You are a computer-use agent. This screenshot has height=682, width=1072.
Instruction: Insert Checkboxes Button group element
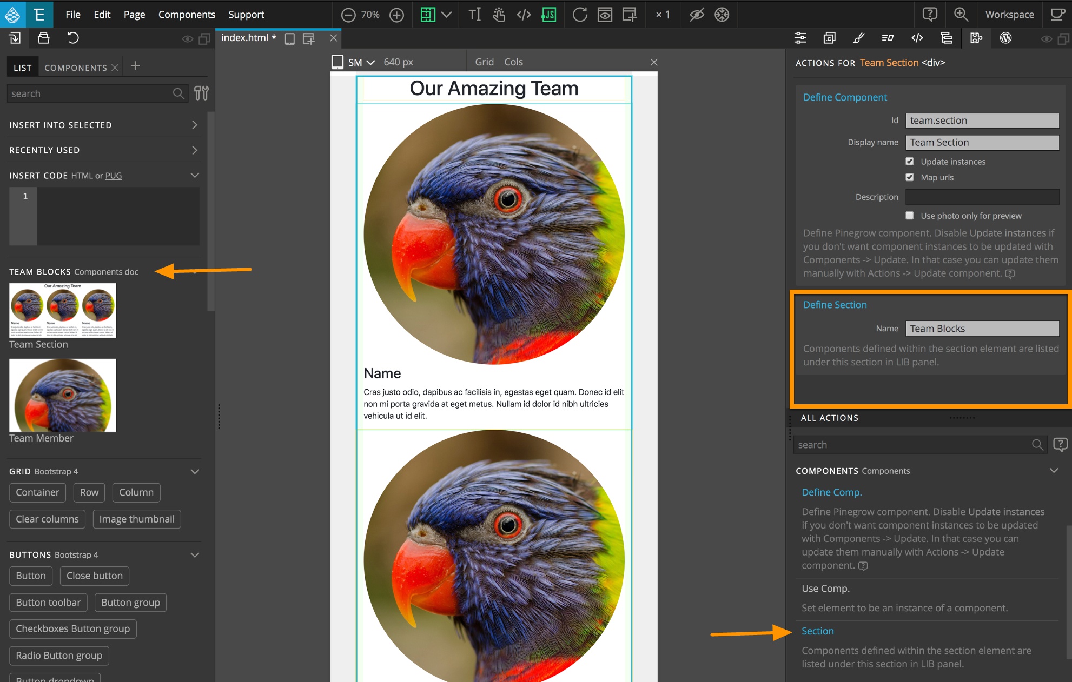tap(73, 628)
